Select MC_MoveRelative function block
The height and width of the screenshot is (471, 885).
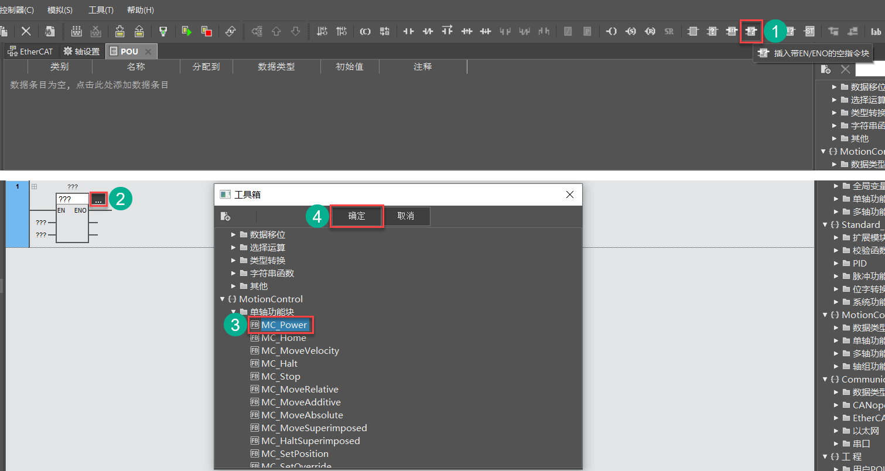tap(300, 389)
